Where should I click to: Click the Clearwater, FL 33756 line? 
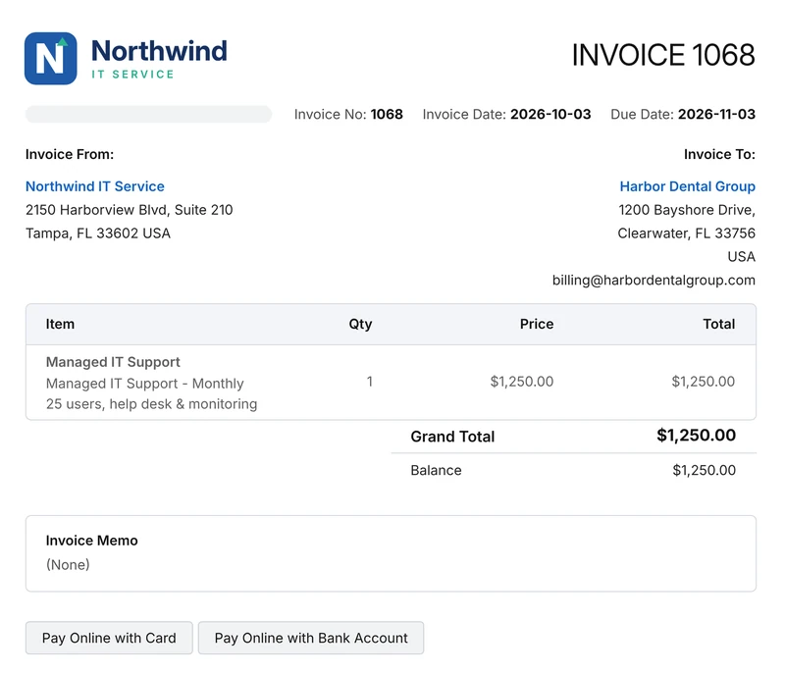[686, 233]
